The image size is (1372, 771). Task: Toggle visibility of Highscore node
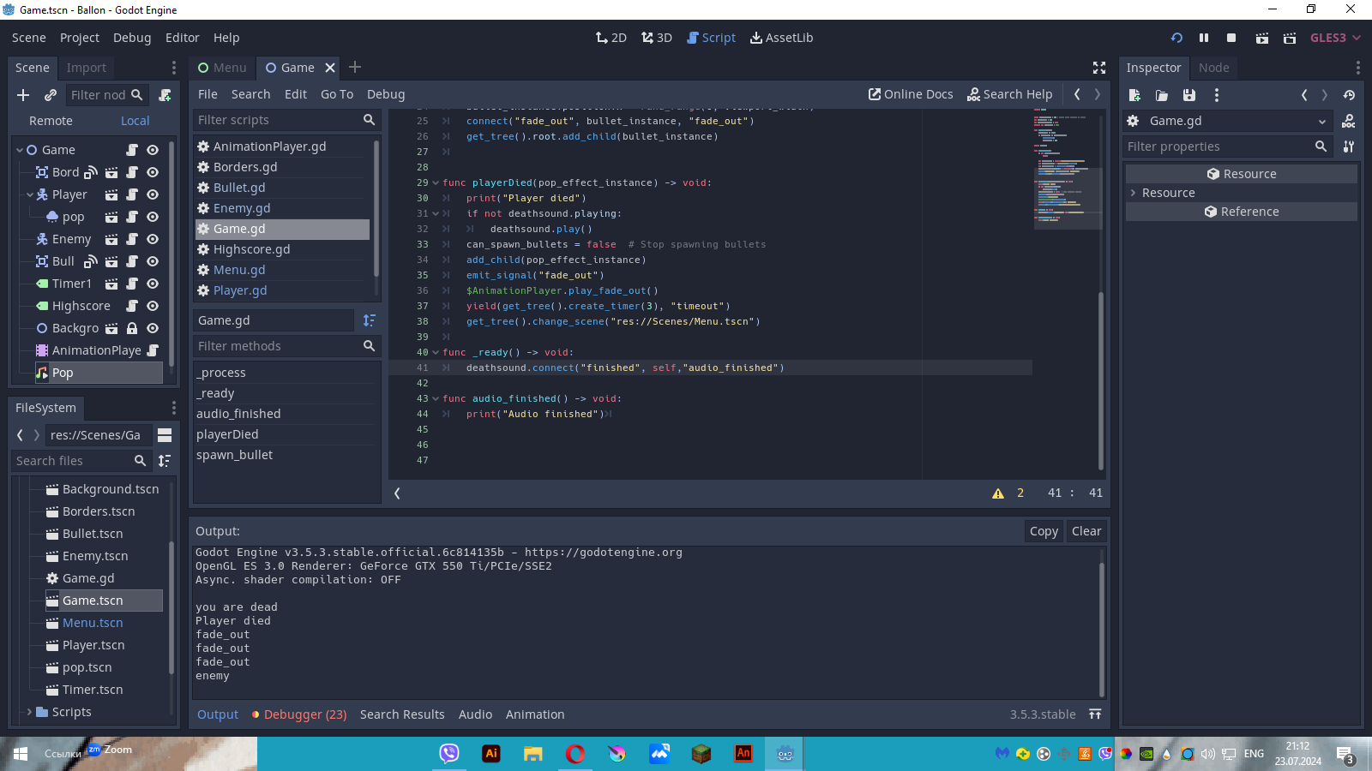[153, 306]
